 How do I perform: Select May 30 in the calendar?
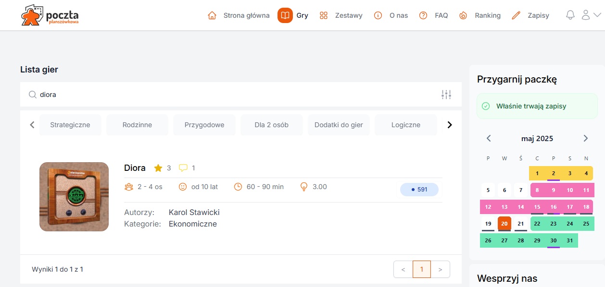coord(554,240)
